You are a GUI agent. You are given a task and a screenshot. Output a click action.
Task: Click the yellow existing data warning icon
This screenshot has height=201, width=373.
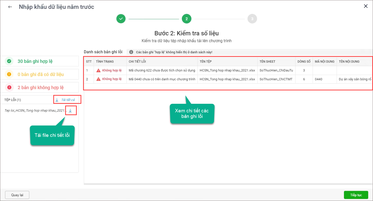9,74
